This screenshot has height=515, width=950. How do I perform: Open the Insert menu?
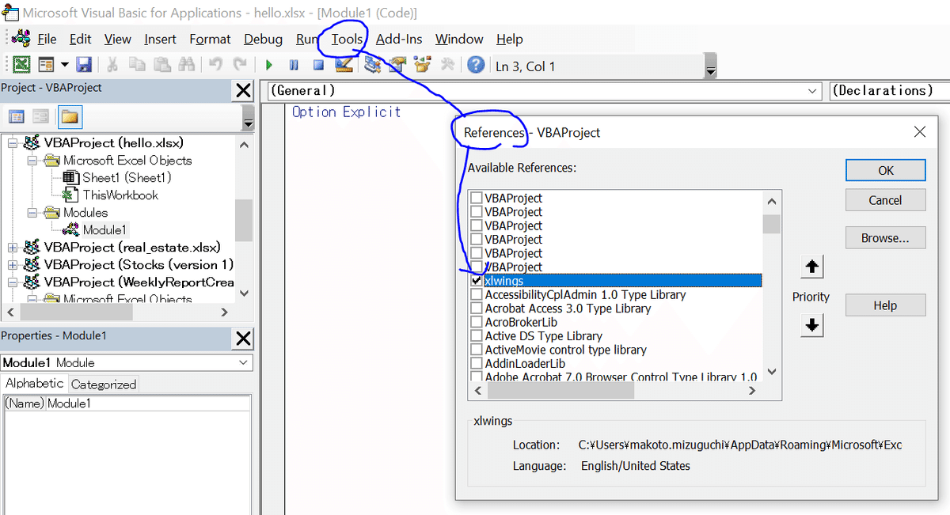(161, 39)
